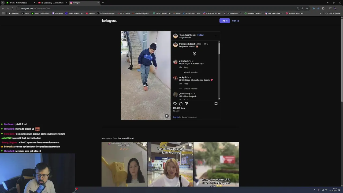
Task: Open the system volume icon in taskbar
Action: click(x=326, y=190)
